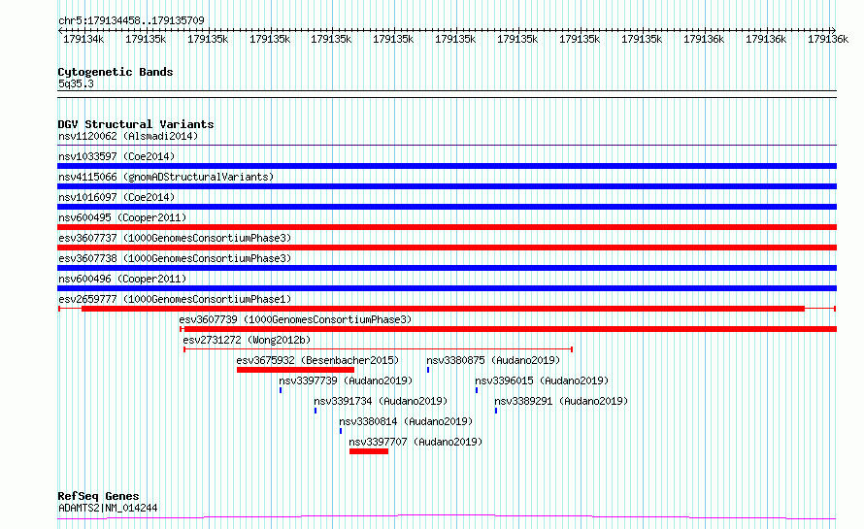Select the nsv1033597 (Coe2014) blue bar
The height and width of the screenshot is (529, 864).
[447, 166]
